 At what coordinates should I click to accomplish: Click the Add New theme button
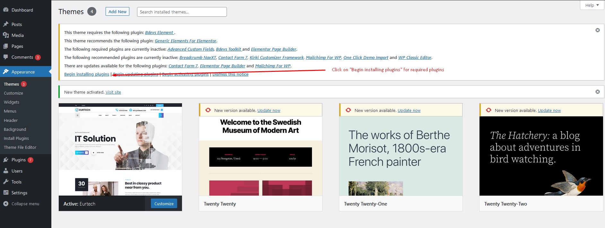(117, 12)
